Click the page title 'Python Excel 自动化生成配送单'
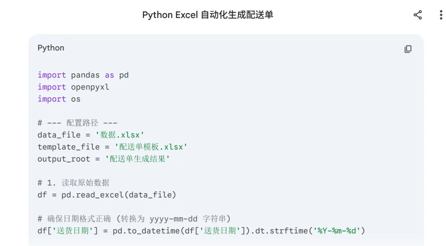This screenshot has height=246, width=446. (208, 15)
